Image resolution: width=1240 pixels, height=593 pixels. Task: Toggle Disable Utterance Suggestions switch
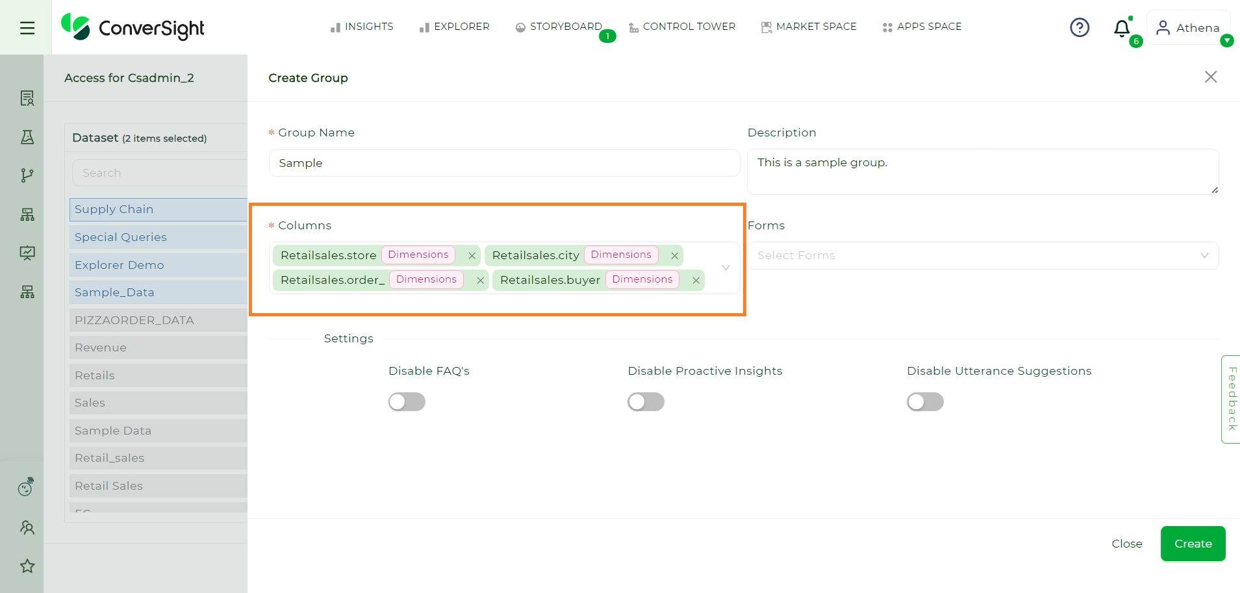[925, 402]
